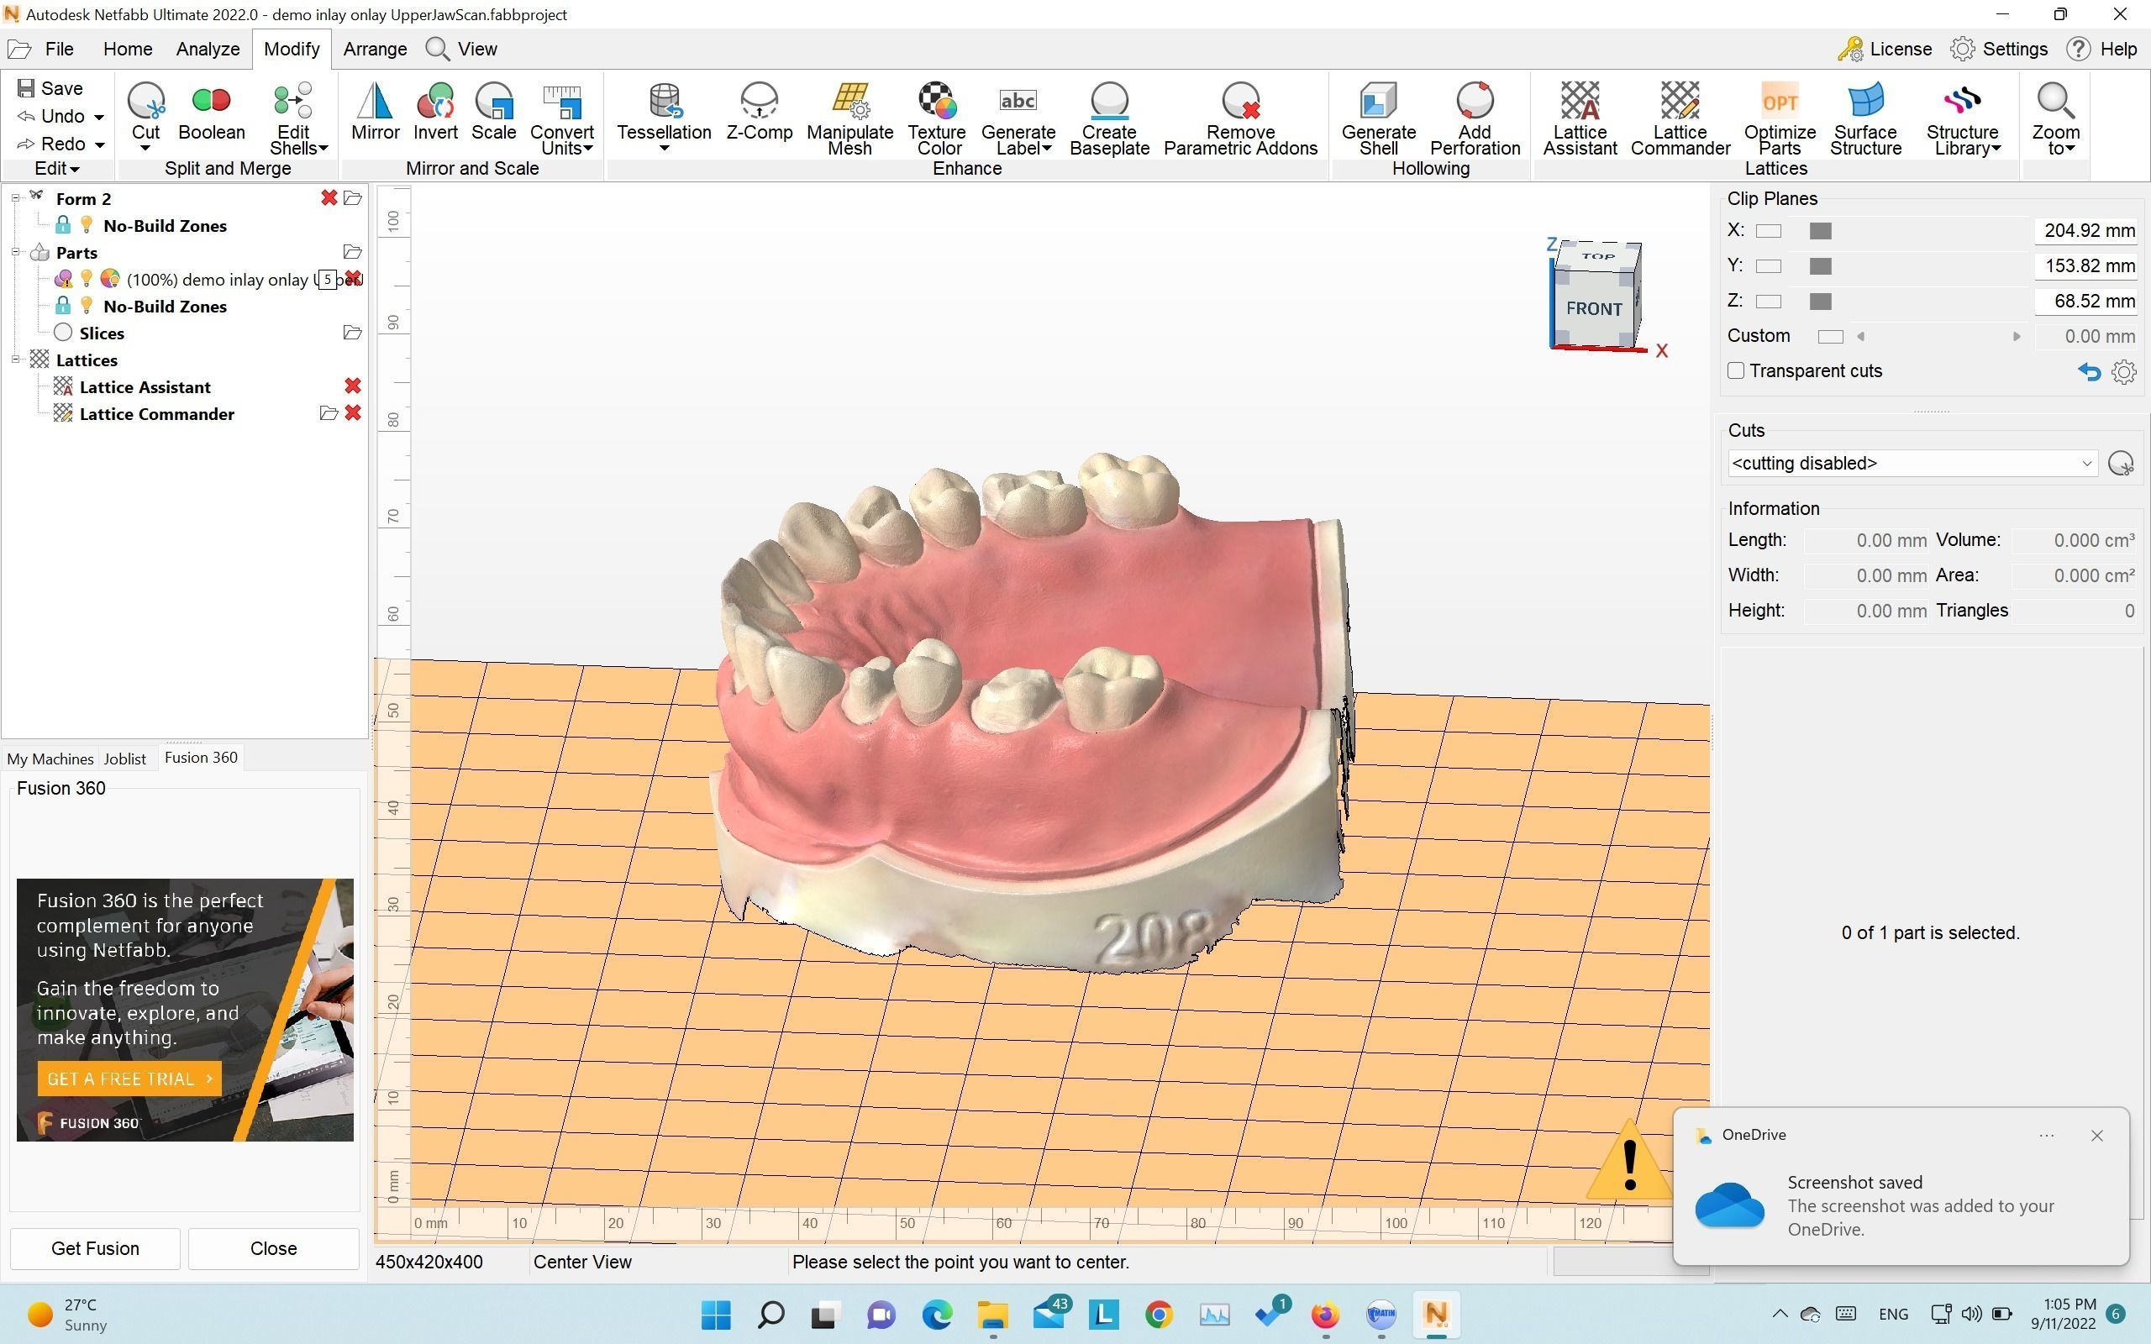2151x1344 pixels.
Task: Select Add Perforation tool
Action: click(1475, 118)
